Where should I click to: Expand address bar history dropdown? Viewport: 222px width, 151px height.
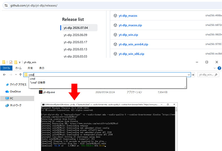(x=189, y=75)
